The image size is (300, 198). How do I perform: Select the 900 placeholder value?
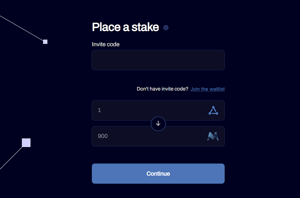coord(103,136)
